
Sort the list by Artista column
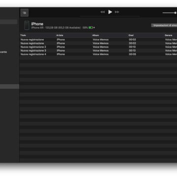[59, 35]
